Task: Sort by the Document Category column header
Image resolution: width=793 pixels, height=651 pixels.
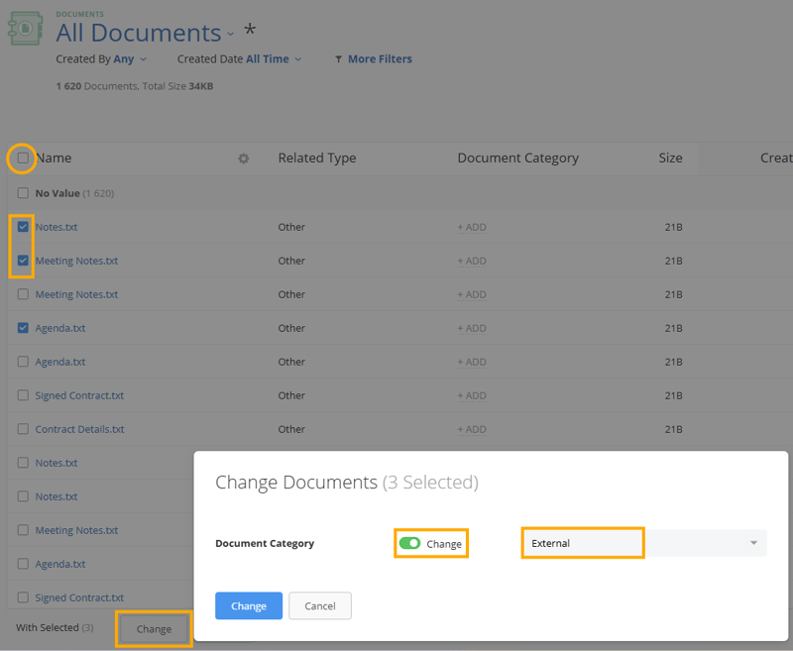Action: coord(517,159)
